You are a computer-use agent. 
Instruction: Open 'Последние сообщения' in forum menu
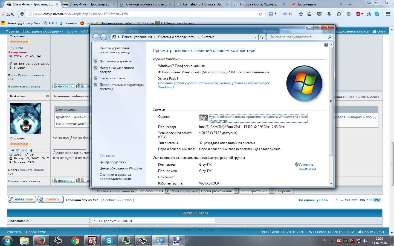pyautogui.click(x=43, y=31)
